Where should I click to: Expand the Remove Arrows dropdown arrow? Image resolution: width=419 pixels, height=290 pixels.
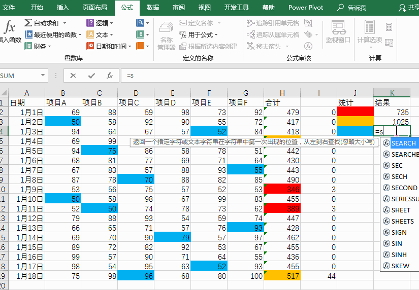(x=287, y=47)
